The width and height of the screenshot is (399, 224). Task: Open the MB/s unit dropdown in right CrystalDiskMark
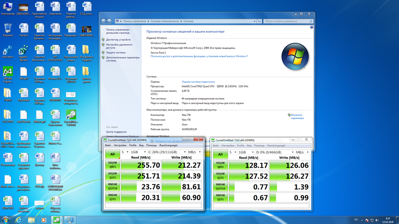click(x=302, y=152)
